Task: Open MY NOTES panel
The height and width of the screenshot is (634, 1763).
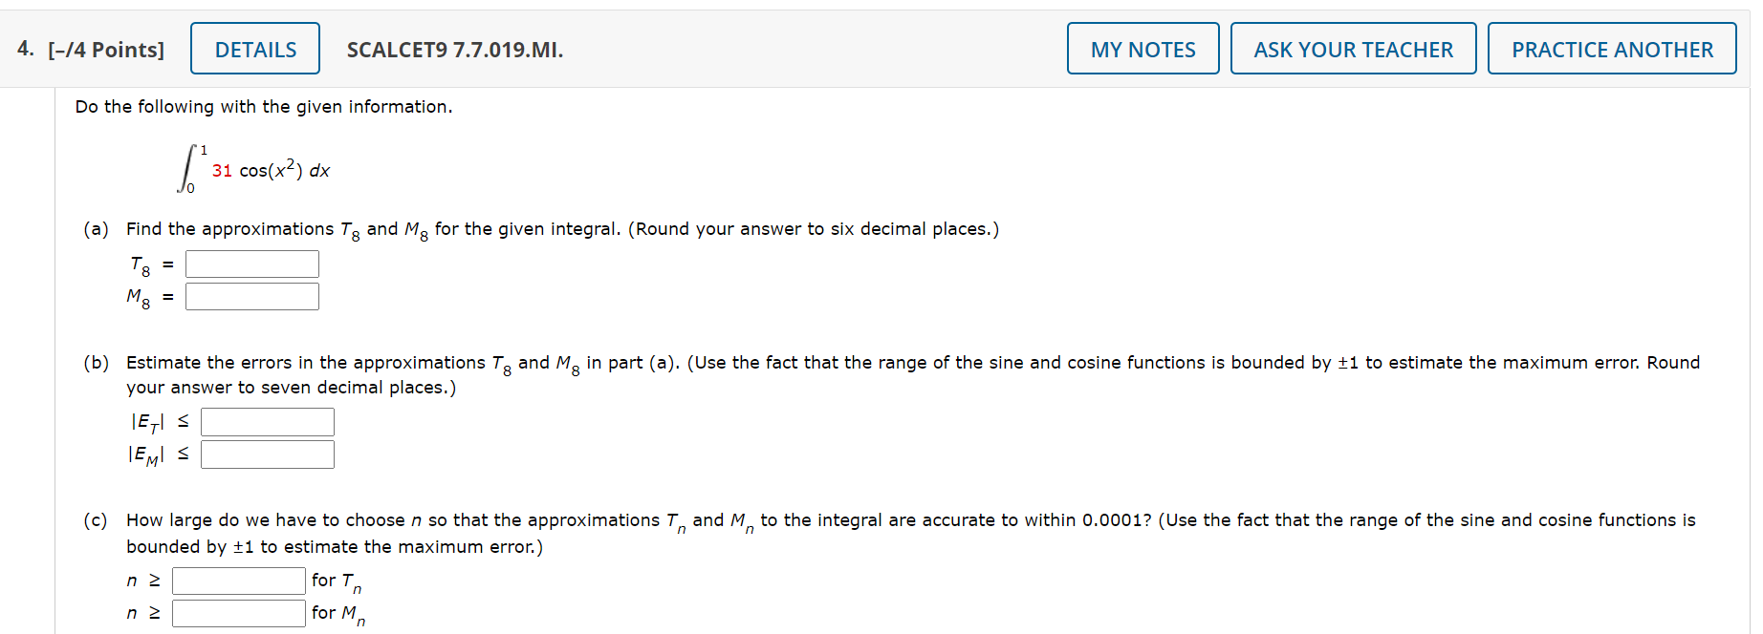Action: (1142, 48)
